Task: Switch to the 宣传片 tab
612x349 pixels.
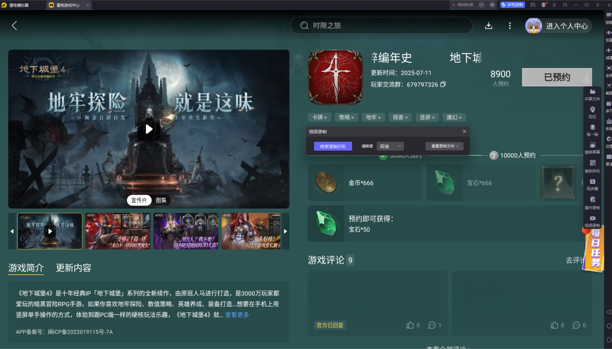Action: tap(139, 200)
